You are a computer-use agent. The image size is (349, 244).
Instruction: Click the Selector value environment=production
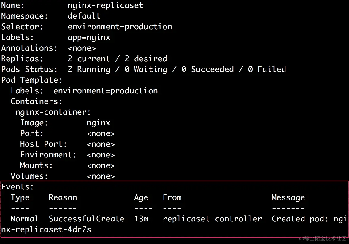(120, 27)
